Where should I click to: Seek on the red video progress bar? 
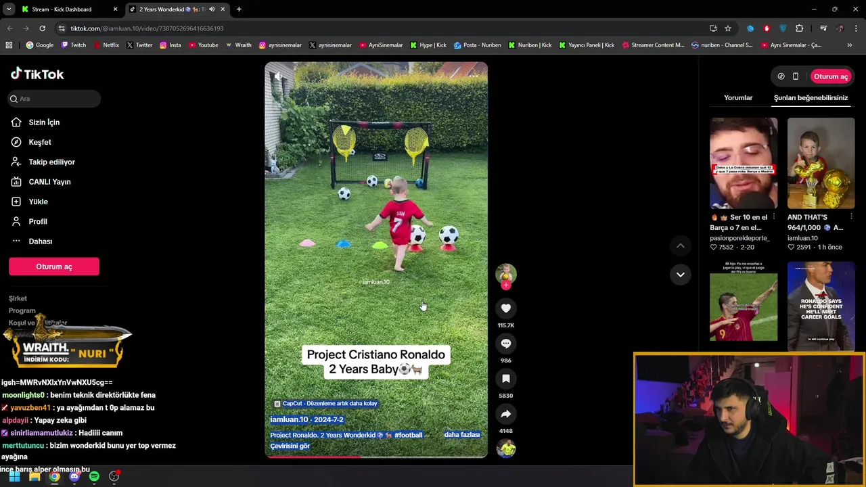pos(376,457)
